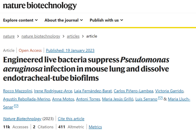This screenshot has width=196, height=131.
Task: Open the Nature Biotechnology journal citation link
Action: (22, 119)
